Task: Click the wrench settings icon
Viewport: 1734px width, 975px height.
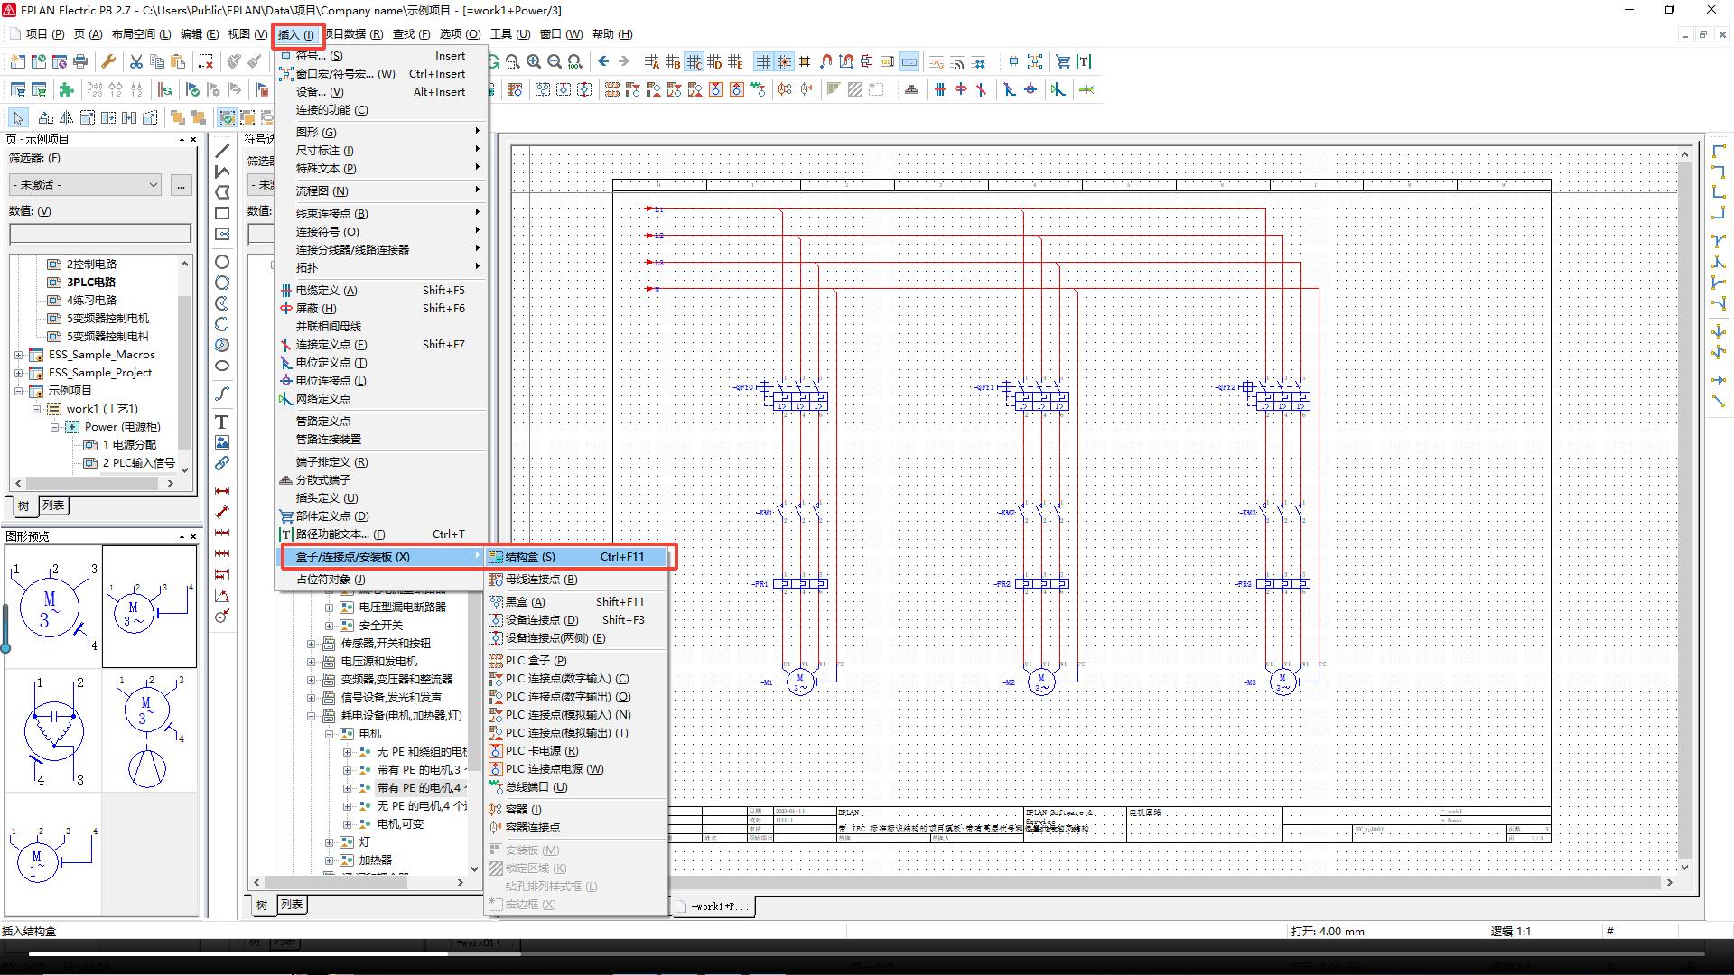Action: point(108,62)
